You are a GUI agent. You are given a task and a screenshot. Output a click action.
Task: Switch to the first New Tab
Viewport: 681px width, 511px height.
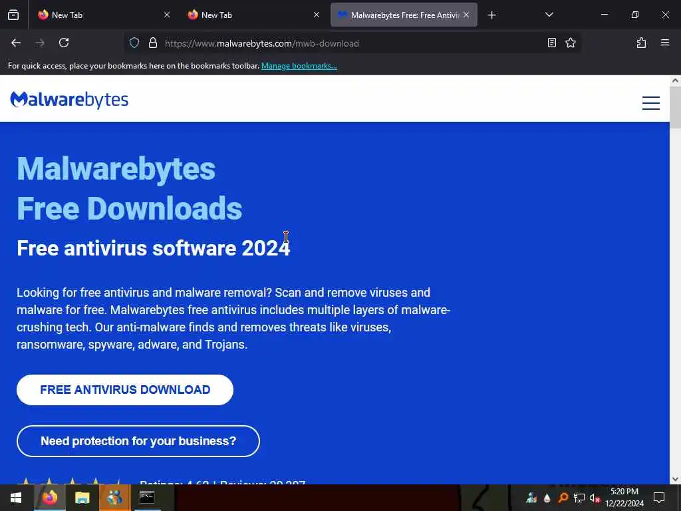(103, 15)
